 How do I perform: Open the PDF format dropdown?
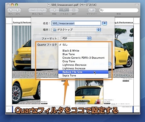pyautogui.click(x=76, y=38)
